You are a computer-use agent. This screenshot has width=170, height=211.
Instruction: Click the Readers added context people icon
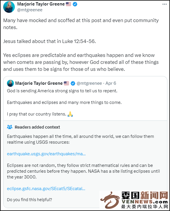tap(10, 127)
